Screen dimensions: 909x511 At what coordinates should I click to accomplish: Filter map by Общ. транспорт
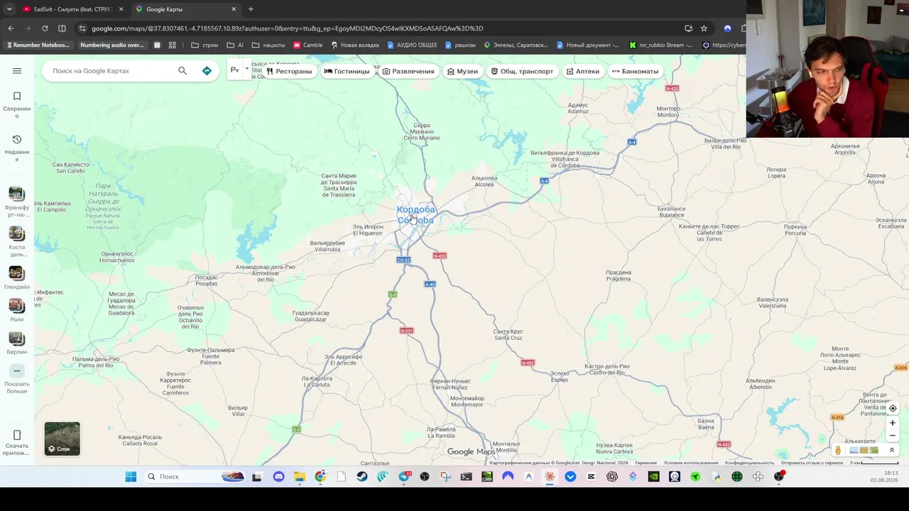522,71
